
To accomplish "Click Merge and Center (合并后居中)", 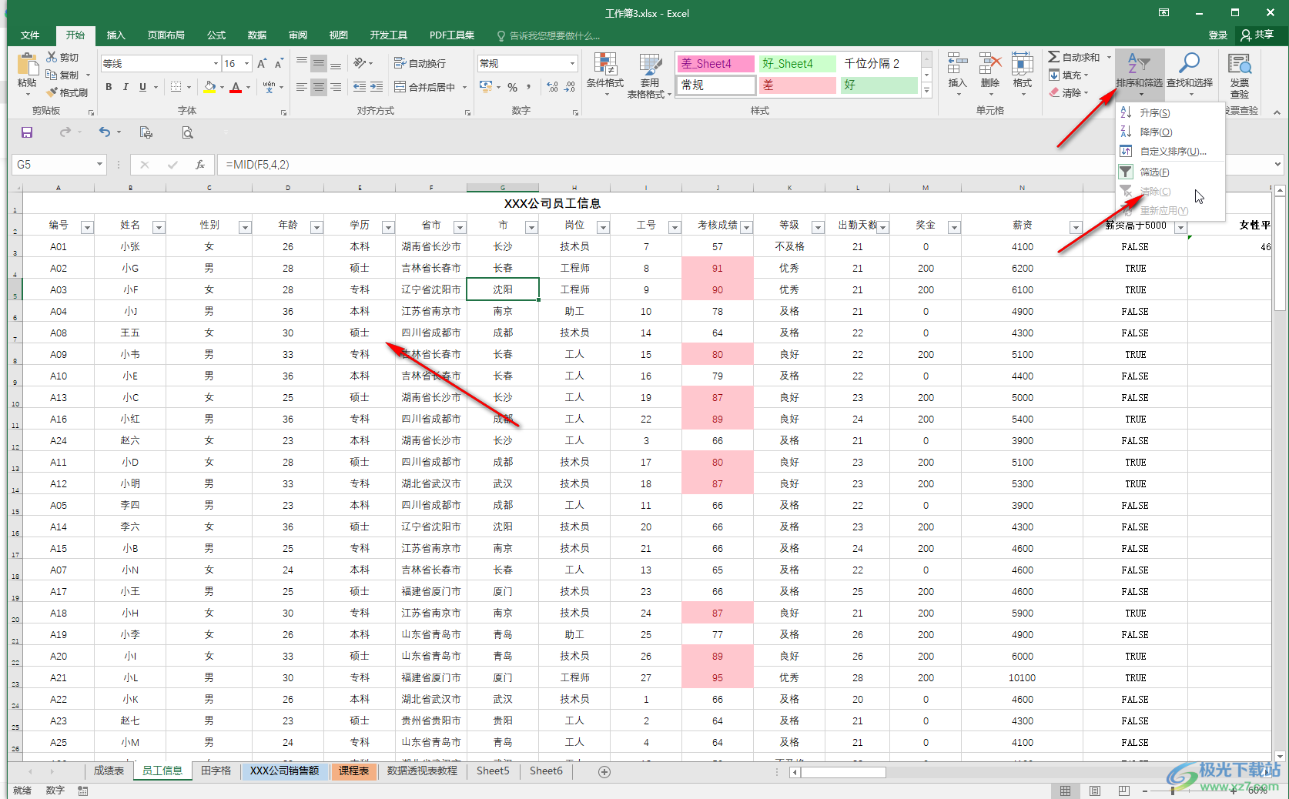I will pos(425,87).
